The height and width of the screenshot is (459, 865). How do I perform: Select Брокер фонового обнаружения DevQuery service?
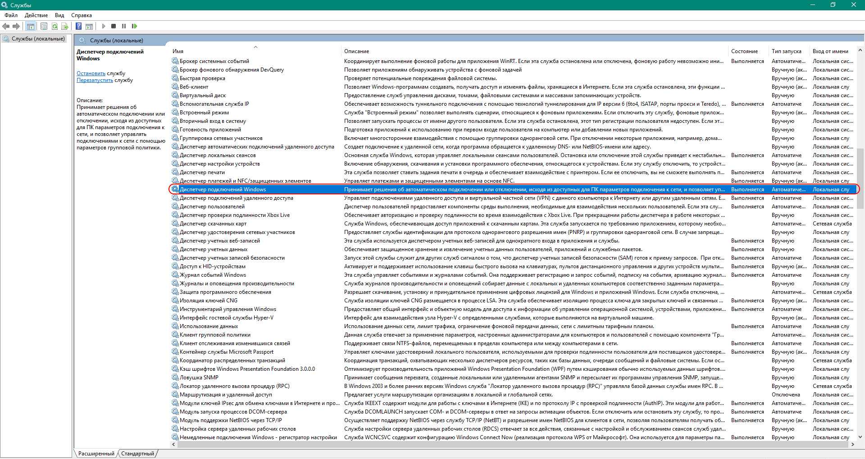[232, 70]
